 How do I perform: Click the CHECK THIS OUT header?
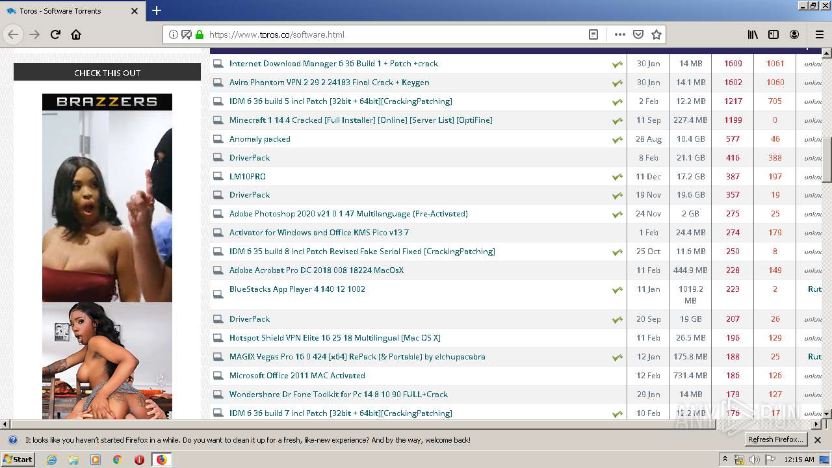(x=107, y=73)
